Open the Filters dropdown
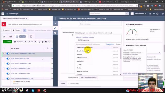This screenshot has width=165, height=93. [16, 30]
